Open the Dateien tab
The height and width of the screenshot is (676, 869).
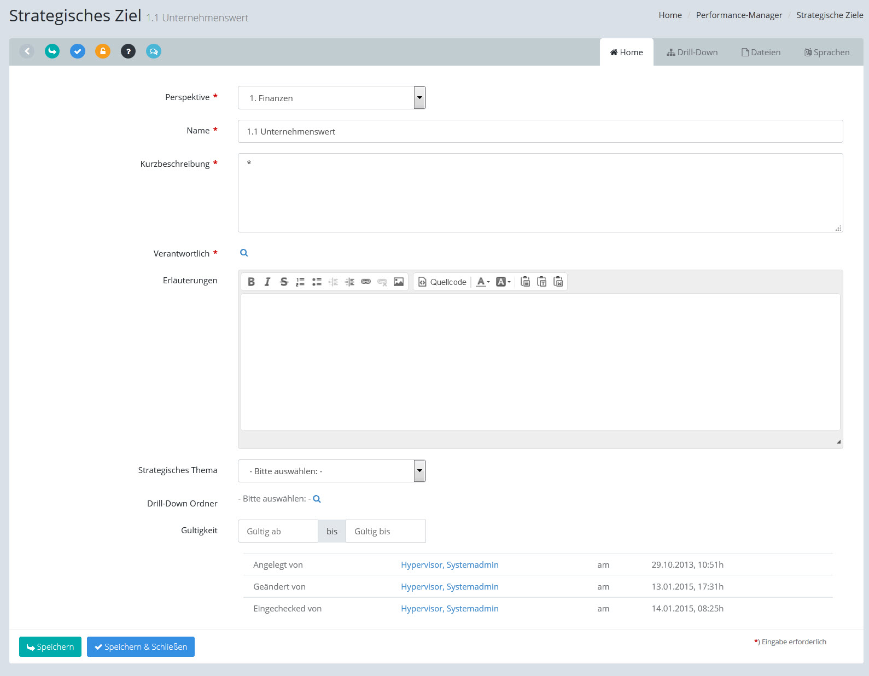[761, 53]
